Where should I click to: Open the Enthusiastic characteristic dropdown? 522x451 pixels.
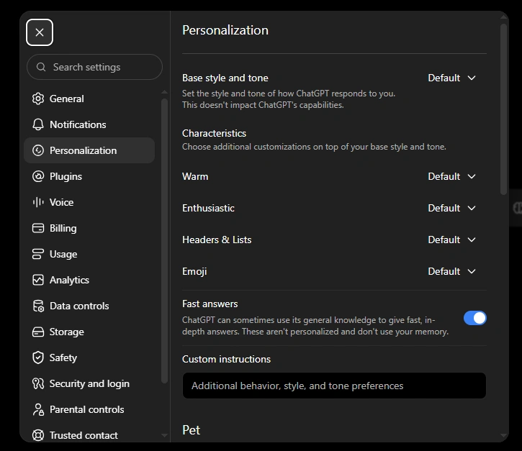point(451,208)
